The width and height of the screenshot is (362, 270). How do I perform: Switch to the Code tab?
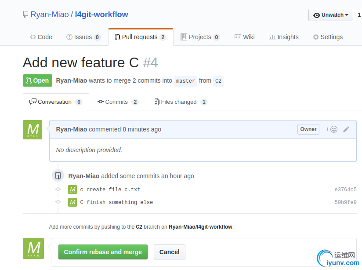[41, 37]
